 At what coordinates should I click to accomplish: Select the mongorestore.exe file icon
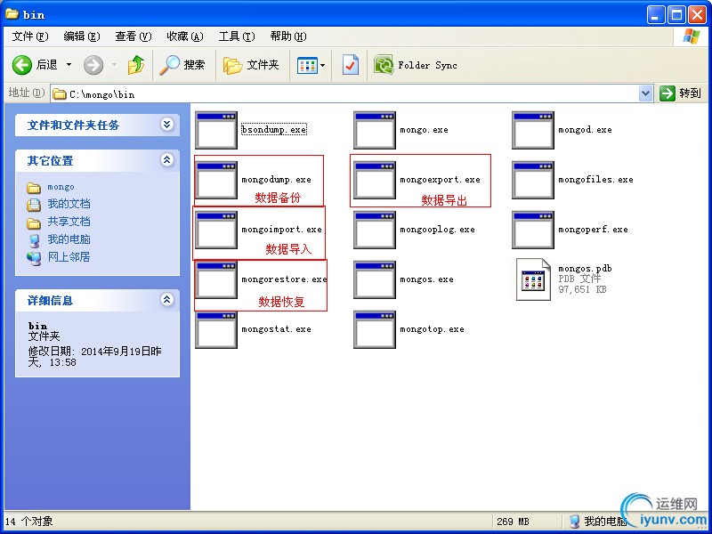click(x=216, y=280)
